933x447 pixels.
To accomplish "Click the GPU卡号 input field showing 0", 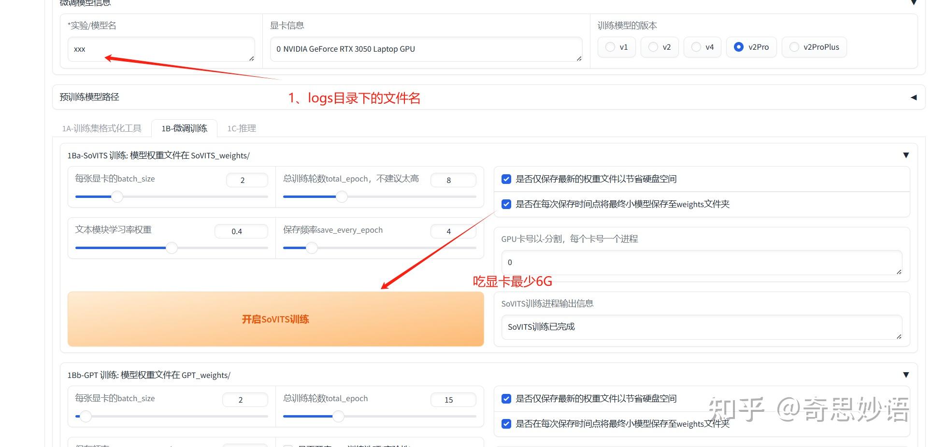I will (x=701, y=262).
